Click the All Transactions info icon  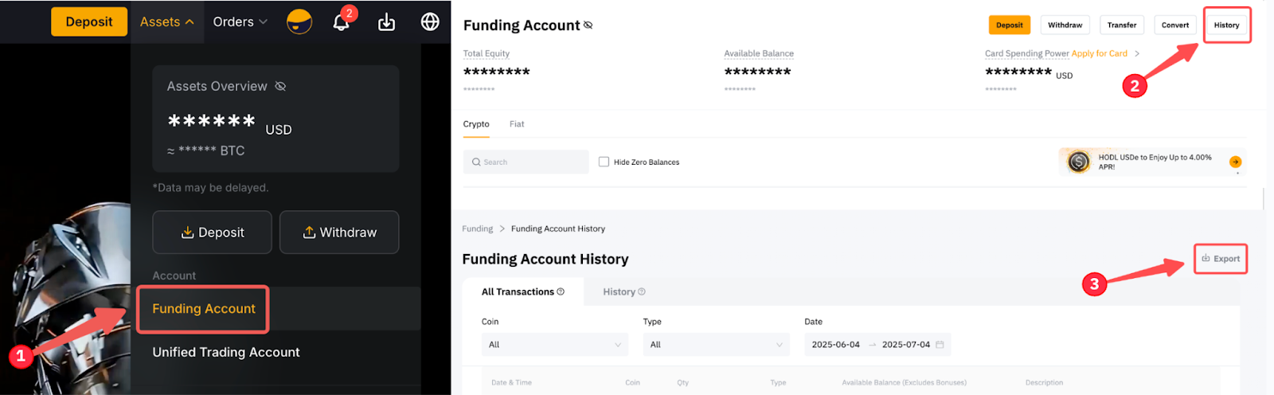click(561, 291)
